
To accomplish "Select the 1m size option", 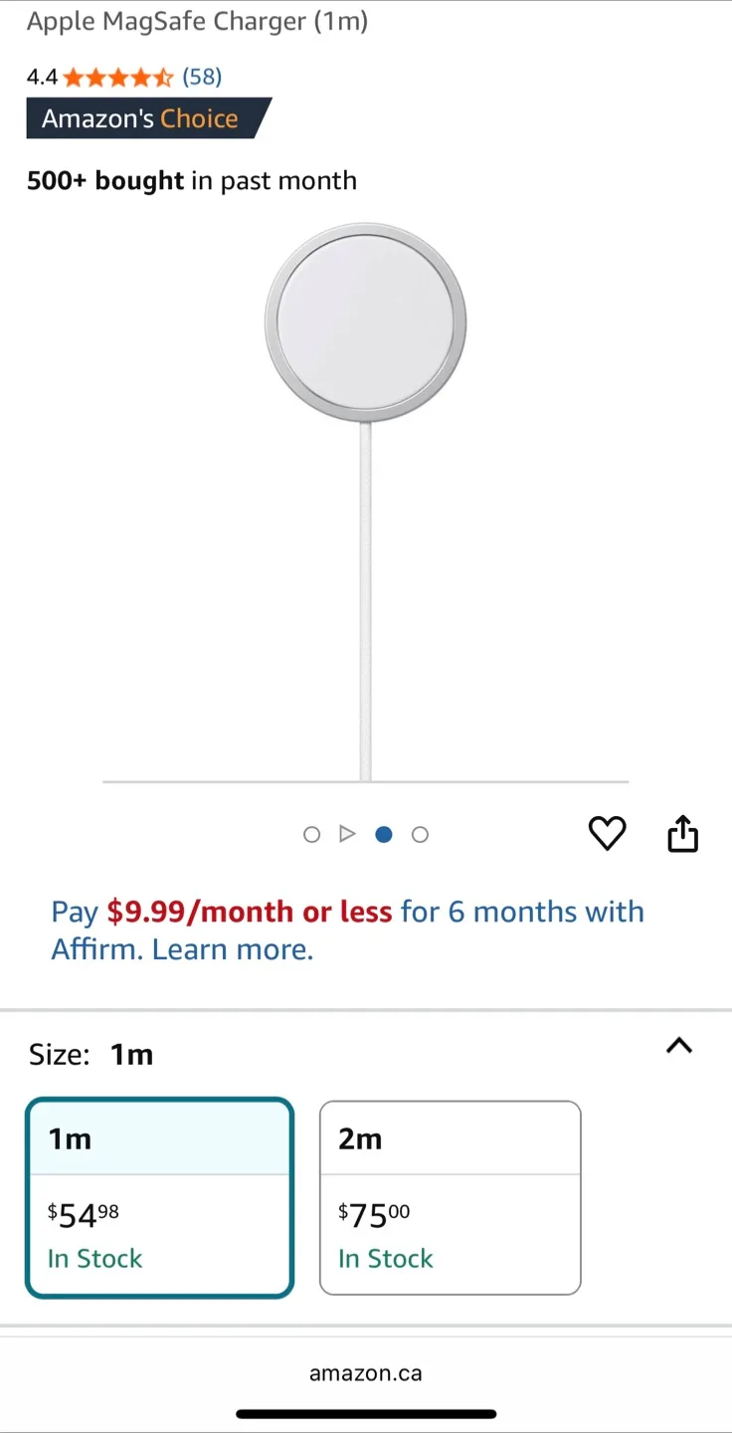I will point(159,1196).
